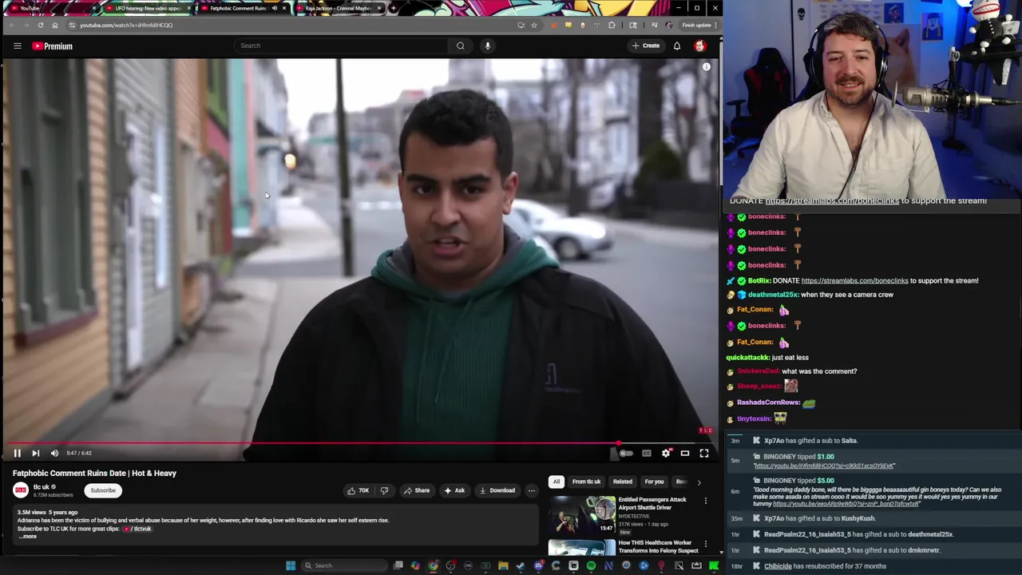Click the search magnifier button
The image size is (1022, 575).
(x=460, y=46)
